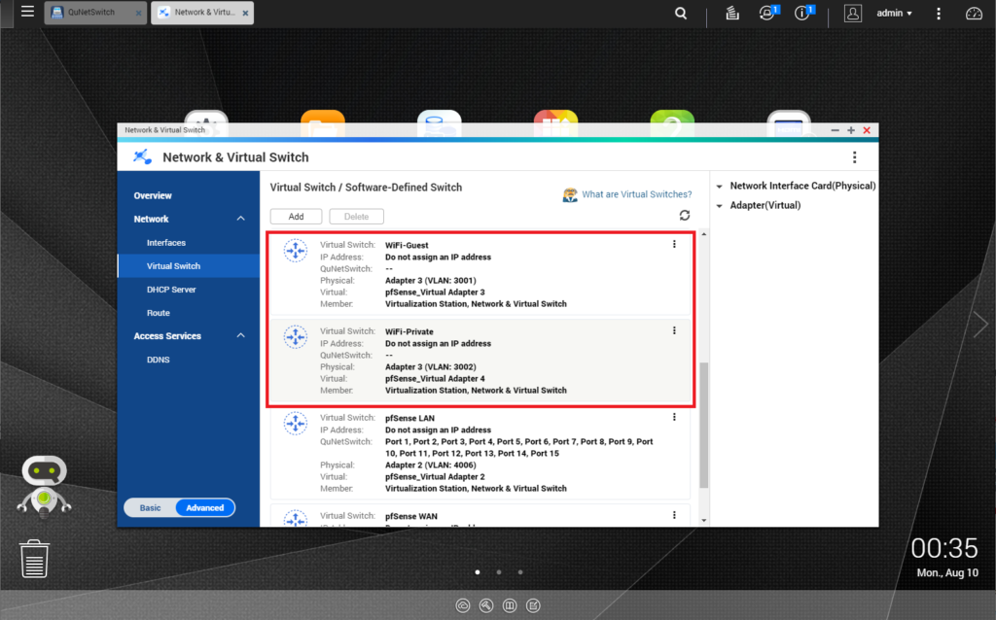This screenshot has height=620, width=996.
Task: Click the second bottom bar utility icon
Action: (486, 606)
